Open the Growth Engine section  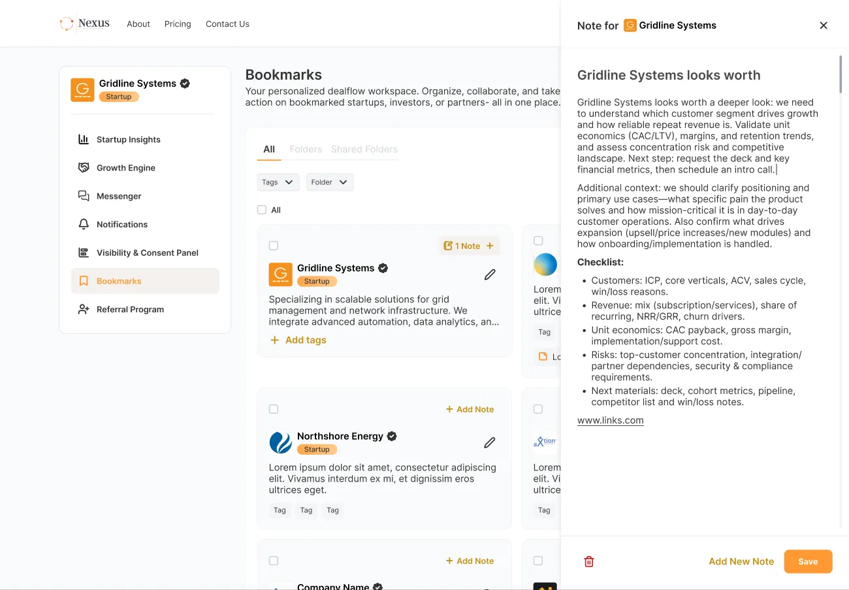click(x=145, y=168)
